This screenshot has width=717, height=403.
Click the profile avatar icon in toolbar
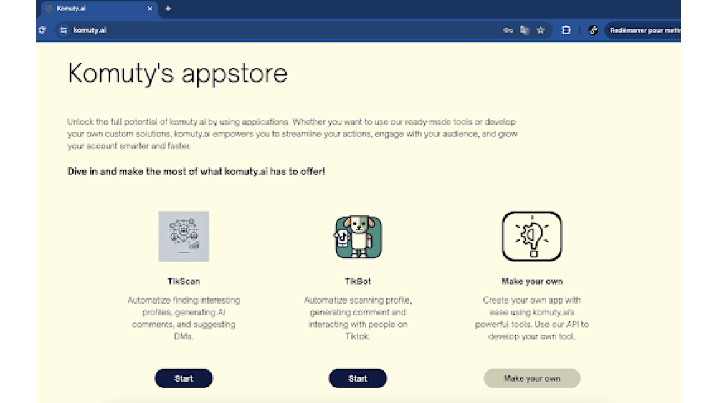coord(593,30)
